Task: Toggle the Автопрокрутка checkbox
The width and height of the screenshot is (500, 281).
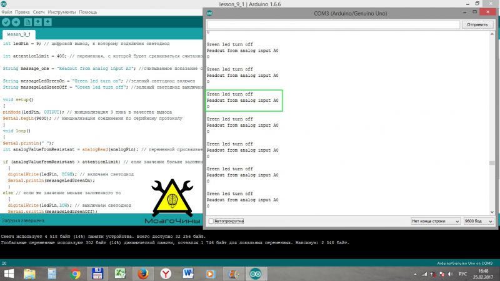Action: click(211, 221)
